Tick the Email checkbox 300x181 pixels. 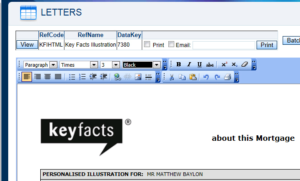pyautogui.click(x=171, y=44)
